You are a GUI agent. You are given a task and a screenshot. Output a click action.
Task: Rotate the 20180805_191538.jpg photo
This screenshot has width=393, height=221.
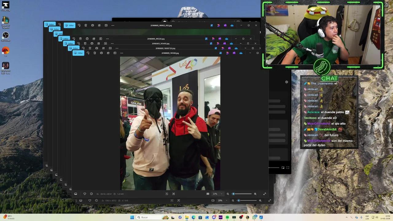point(88,53)
